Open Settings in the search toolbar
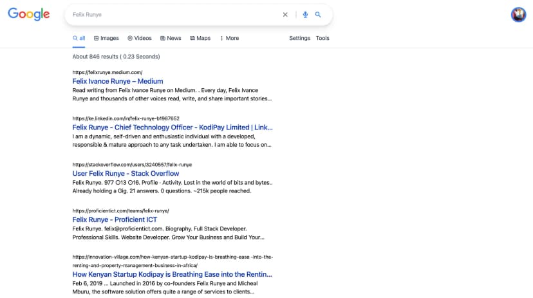 coord(299,38)
